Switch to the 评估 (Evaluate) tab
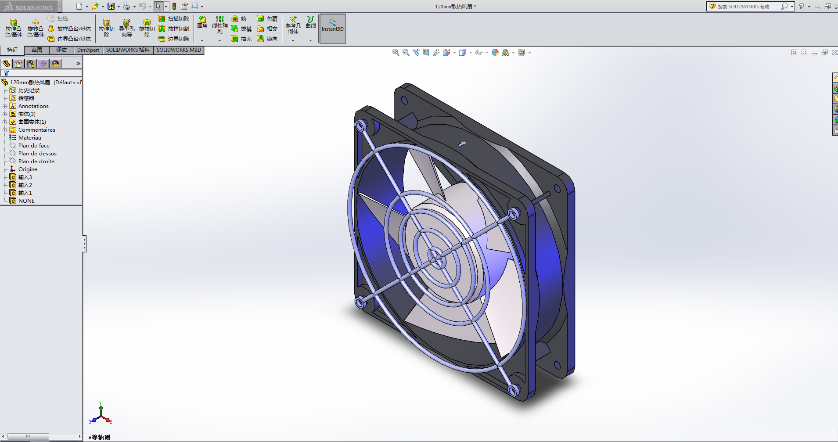838x442 pixels. 61,50
